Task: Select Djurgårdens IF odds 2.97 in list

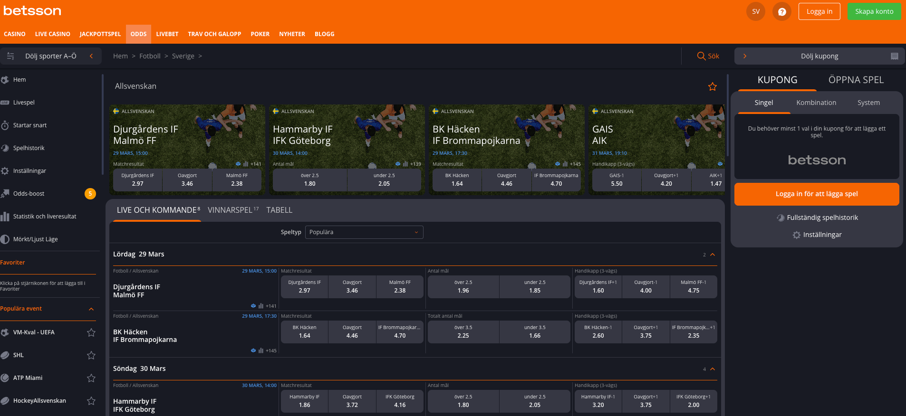Action: point(305,287)
